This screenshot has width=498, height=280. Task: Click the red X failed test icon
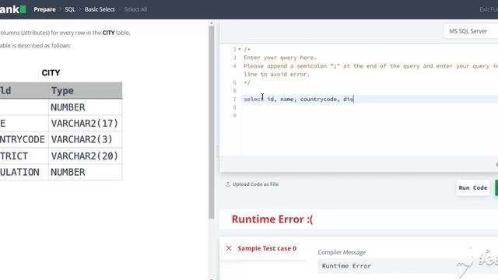(x=229, y=248)
